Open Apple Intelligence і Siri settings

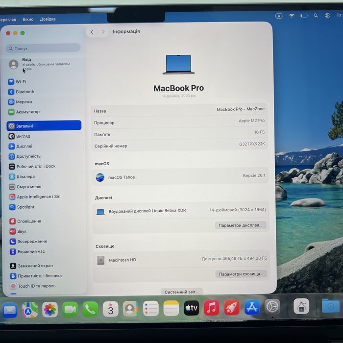(35, 196)
